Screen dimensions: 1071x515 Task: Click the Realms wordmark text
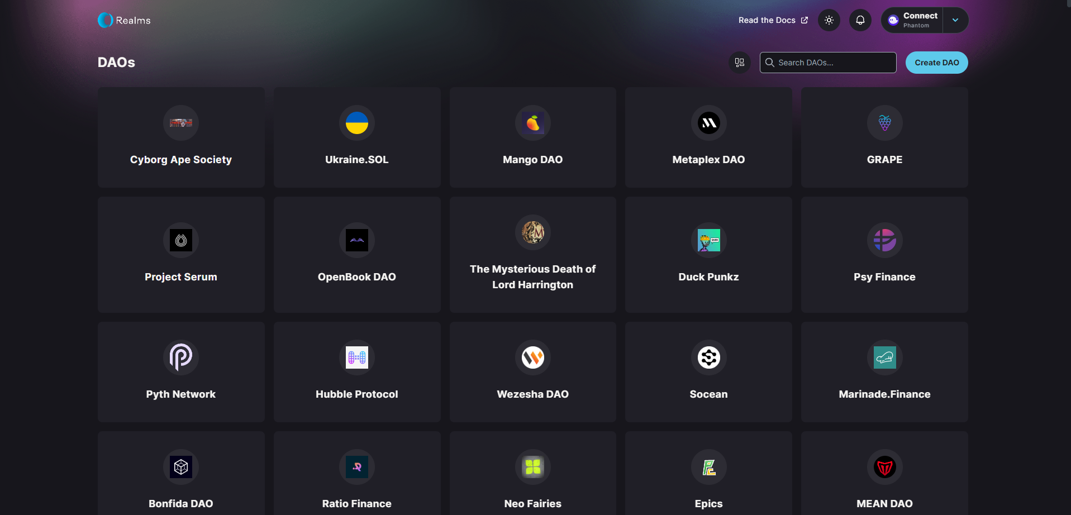click(x=133, y=21)
